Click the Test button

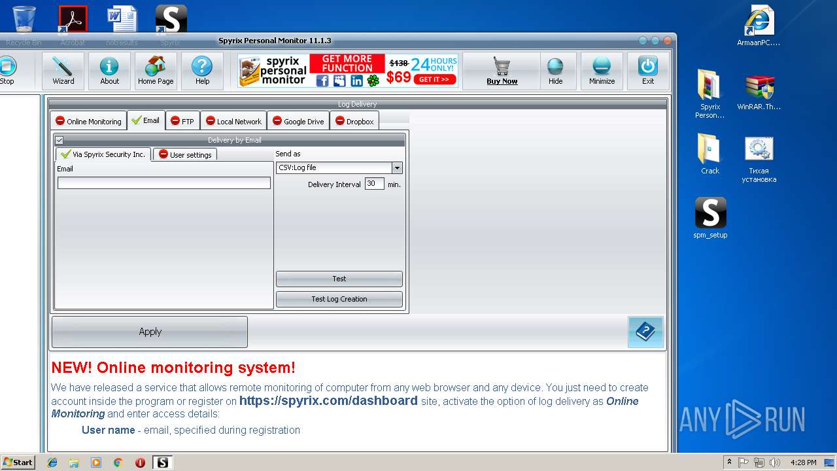click(339, 279)
